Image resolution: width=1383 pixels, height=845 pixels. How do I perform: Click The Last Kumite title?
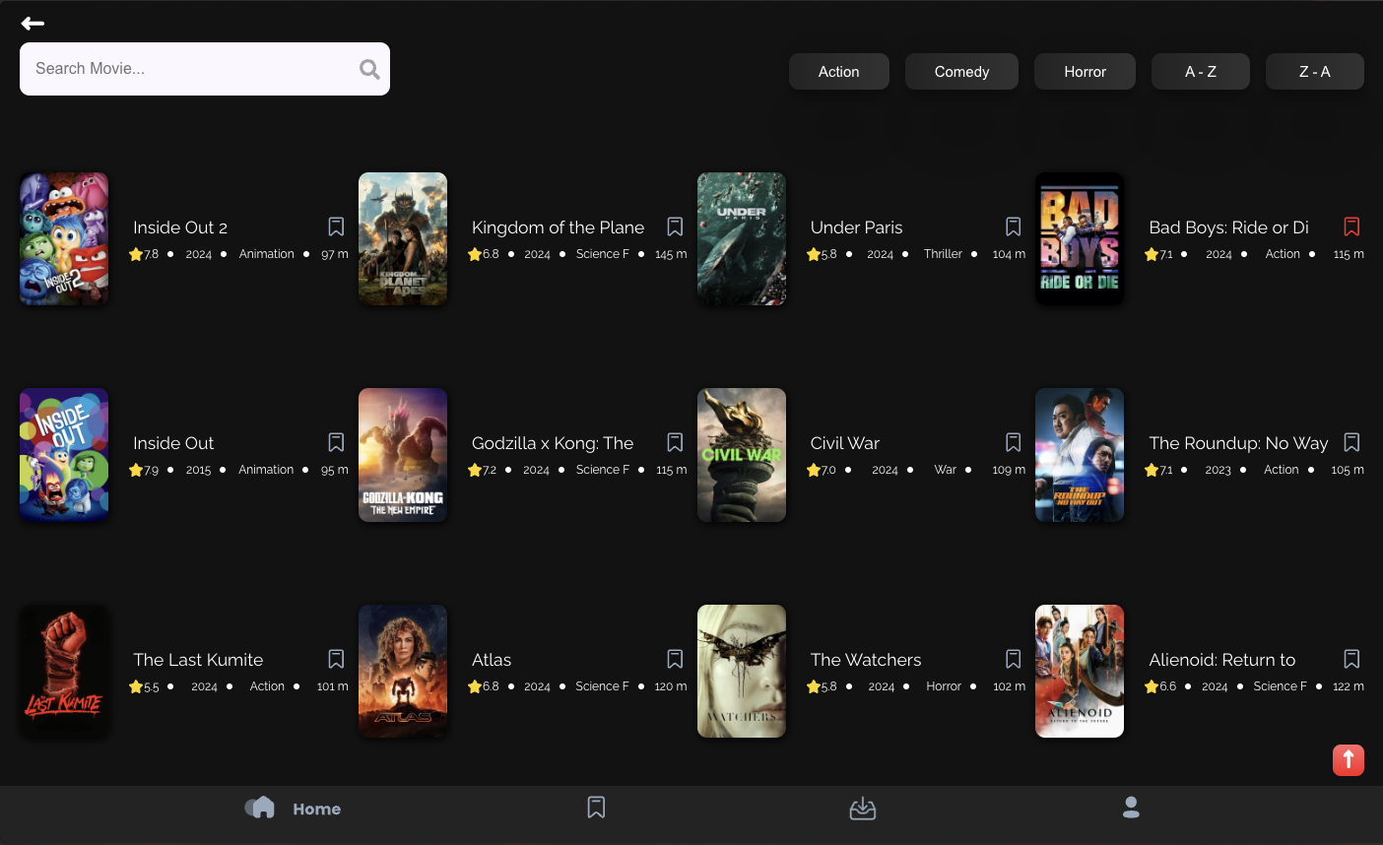(198, 660)
